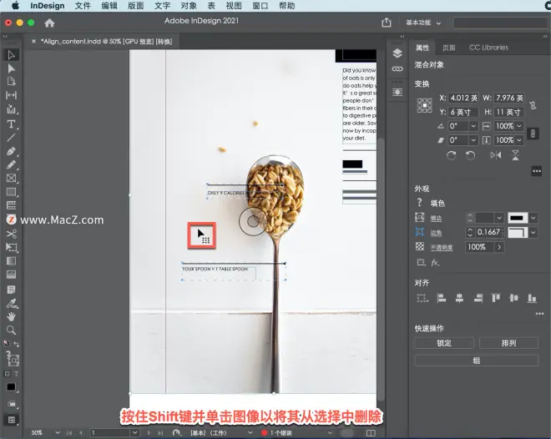The height and width of the screenshot is (439, 551).
Task: Open the Links panel icon
Action: click(397, 68)
